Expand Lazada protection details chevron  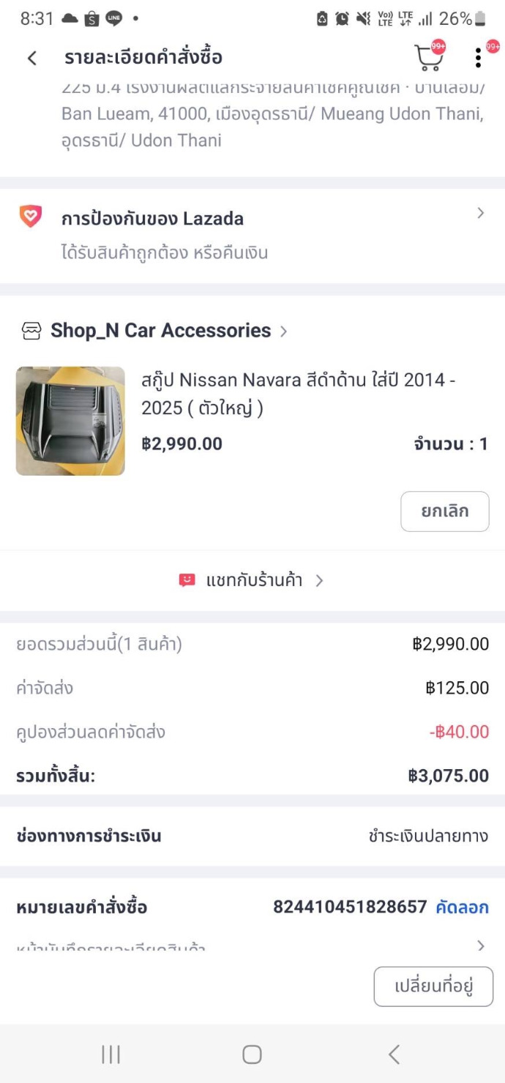(480, 213)
